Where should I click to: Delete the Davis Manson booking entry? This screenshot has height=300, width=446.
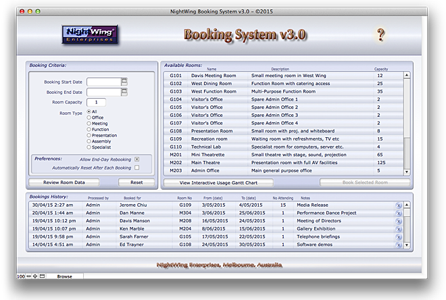(x=399, y=221)
